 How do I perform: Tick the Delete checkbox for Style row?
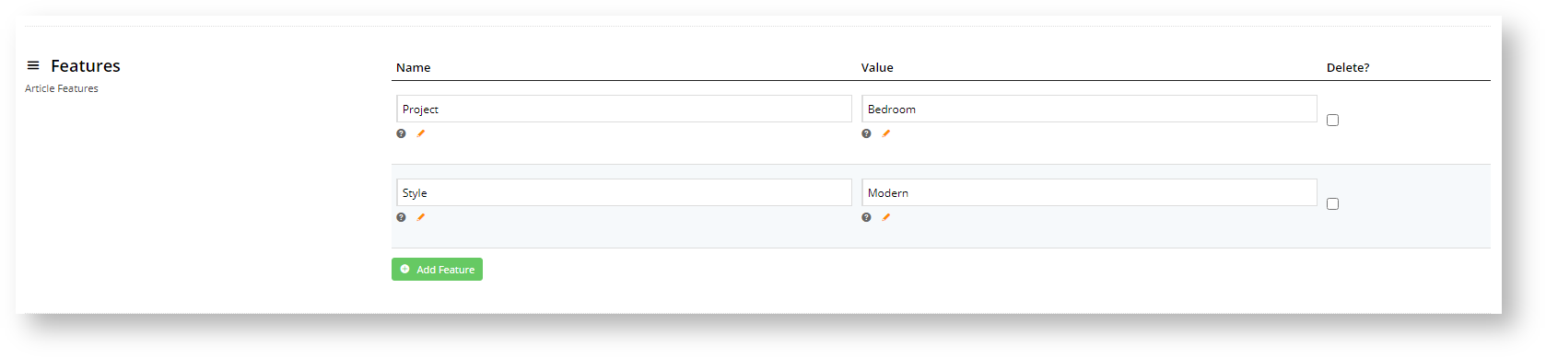pos(1332,203)
